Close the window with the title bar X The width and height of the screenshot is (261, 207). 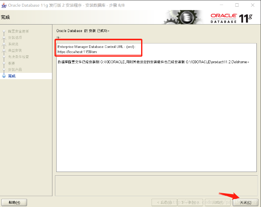253,5
